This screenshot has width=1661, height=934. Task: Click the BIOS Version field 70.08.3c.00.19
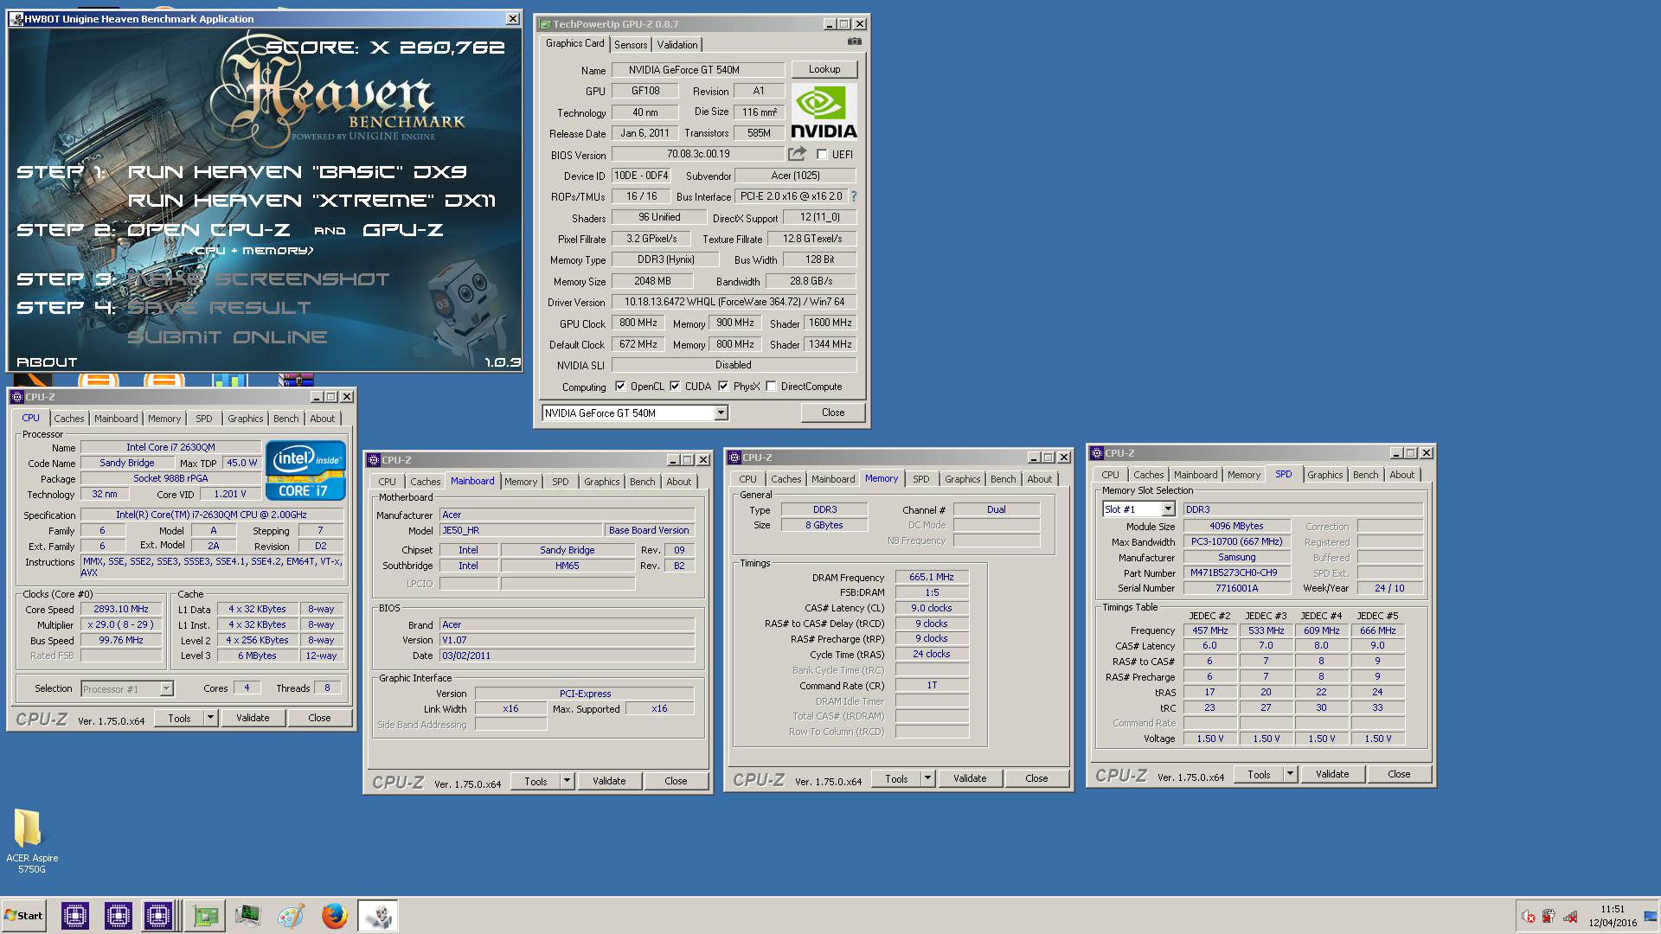pyautogui.click(x=697, y=154)
